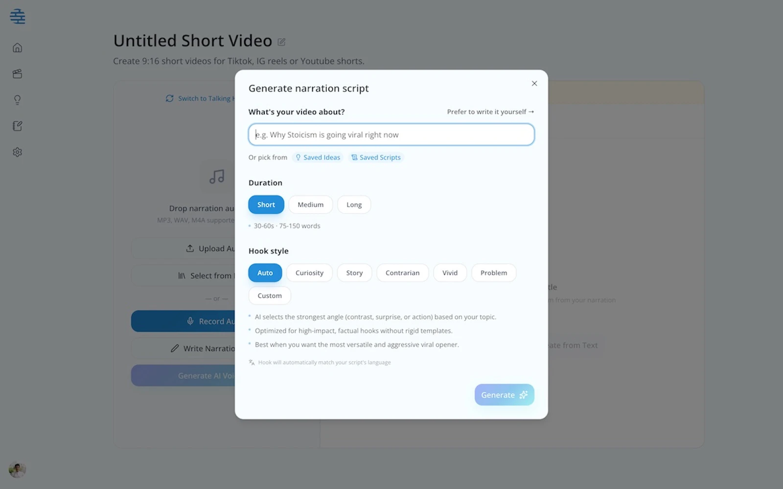This screenshot has width=783, height=489.
Task: Click the 'Or pick from' label
Action: pos(268,157)
